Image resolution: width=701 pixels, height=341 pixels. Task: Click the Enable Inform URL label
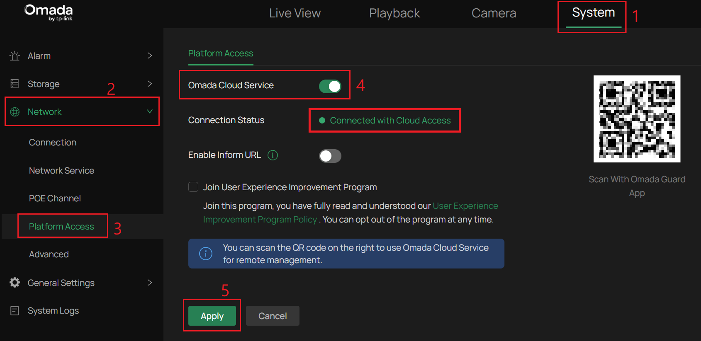[224, 155]
